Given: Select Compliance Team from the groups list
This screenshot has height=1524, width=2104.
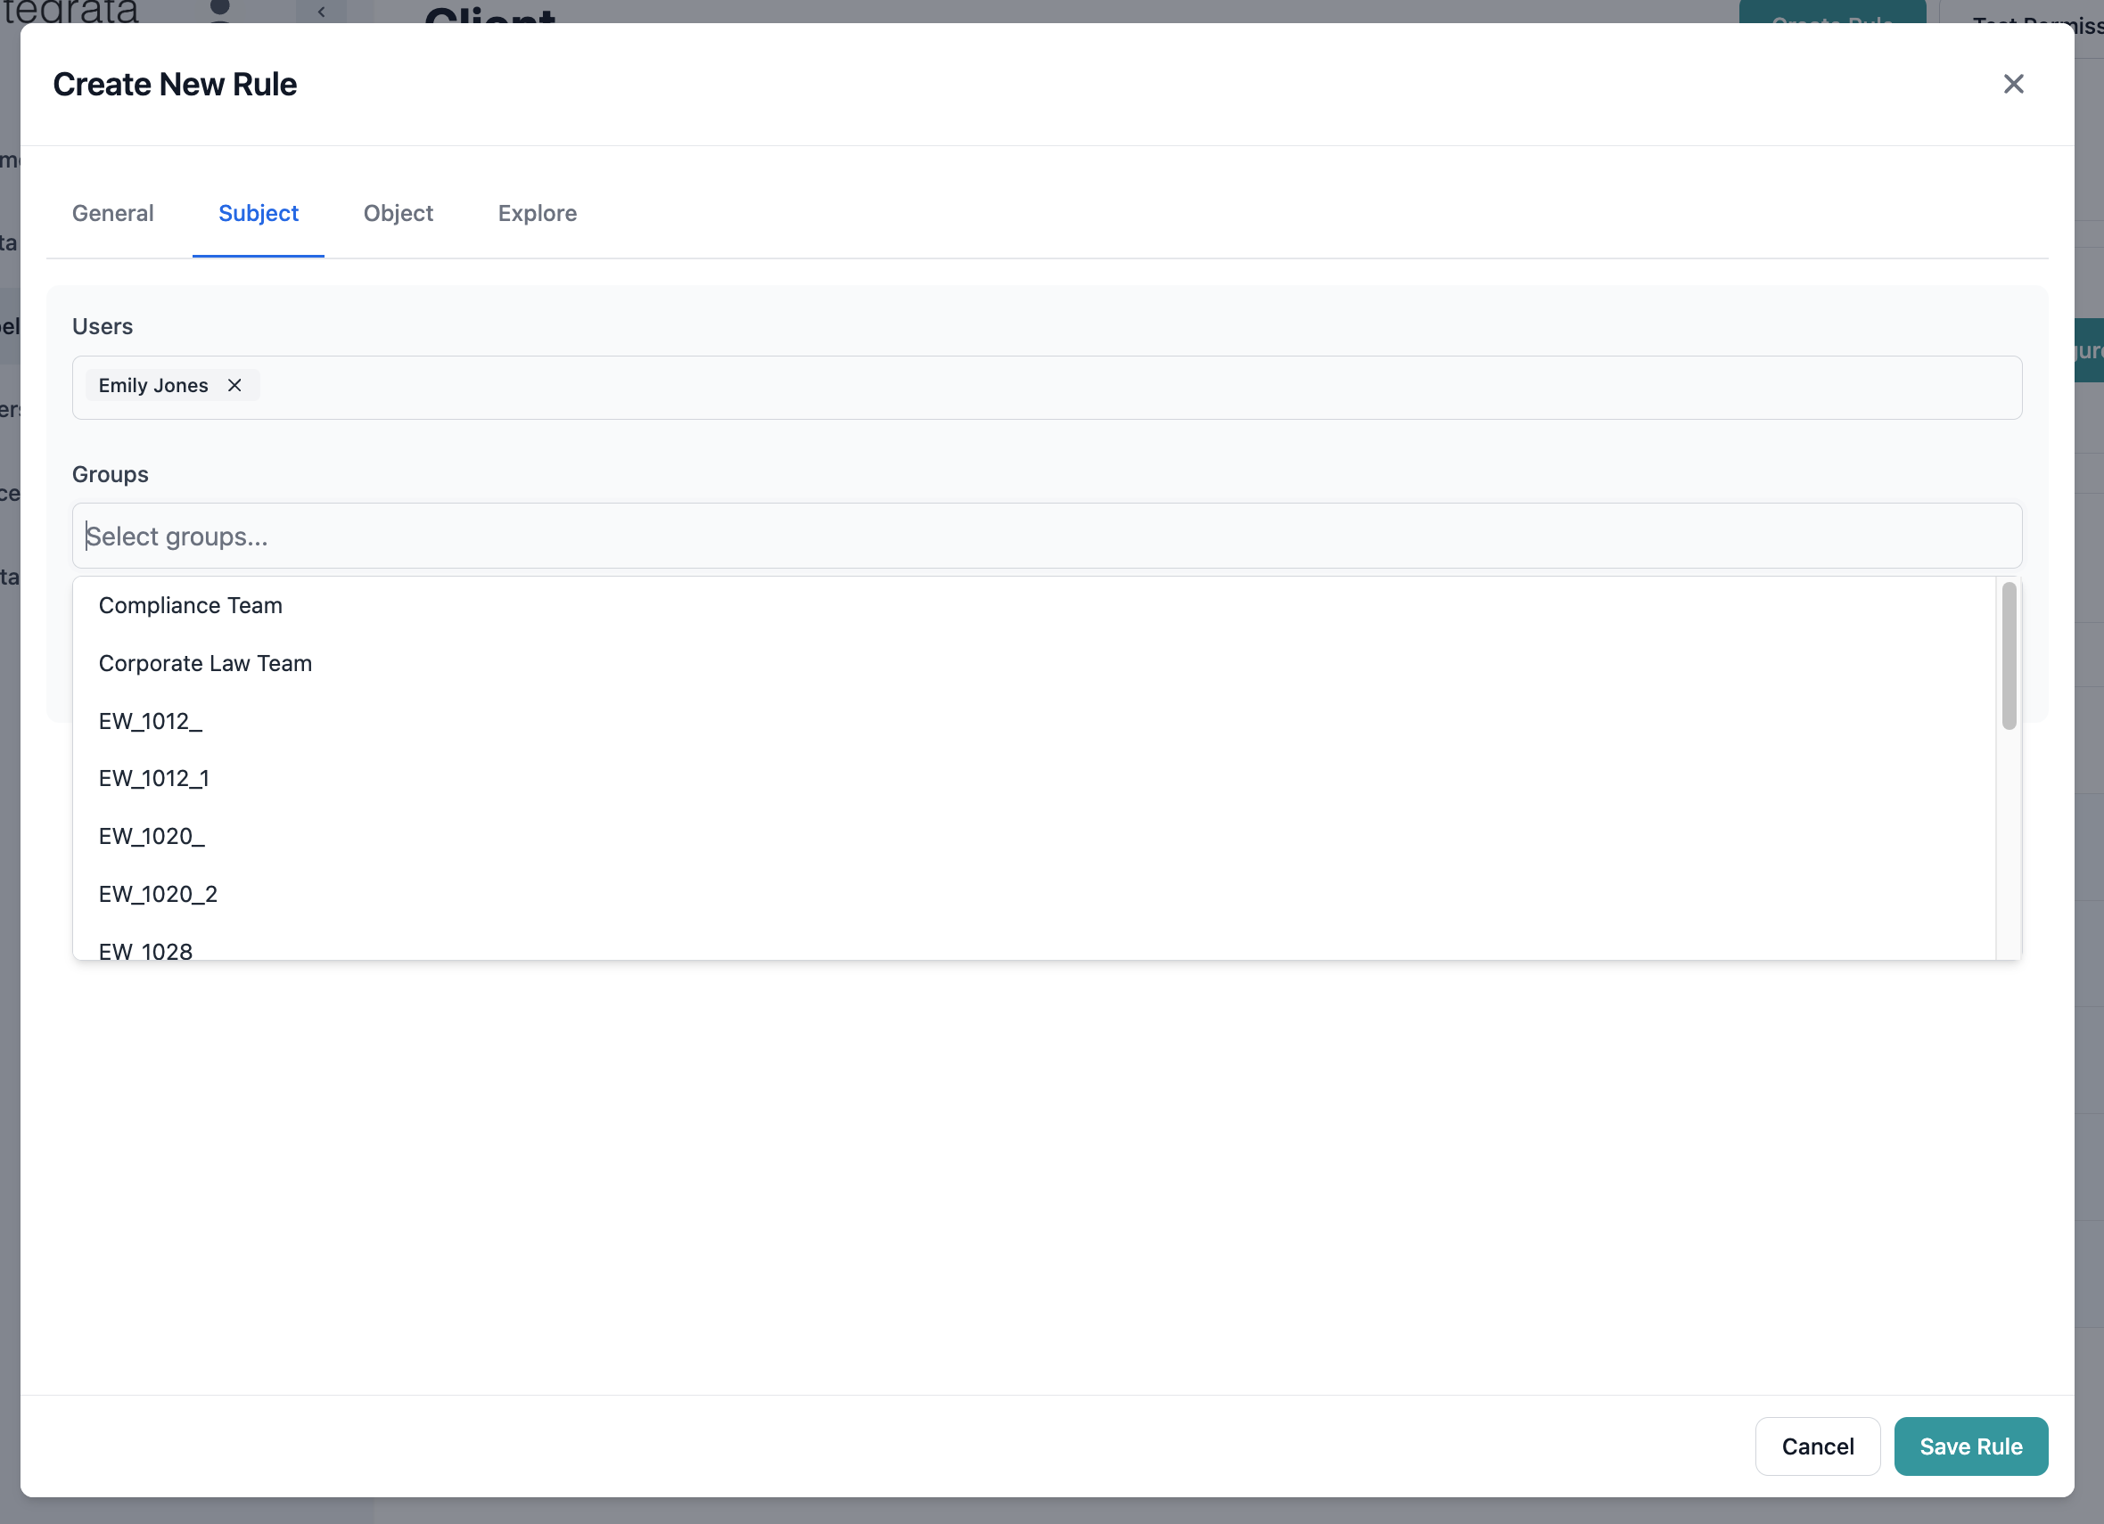Looking at the screenshot, I should 190,605.
